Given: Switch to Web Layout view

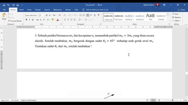Looking at the screenshot, I should tap(159, 100).
